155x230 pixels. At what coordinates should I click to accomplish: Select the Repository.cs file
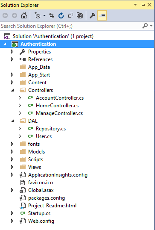[51, 129]
